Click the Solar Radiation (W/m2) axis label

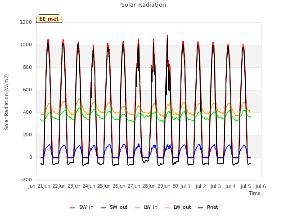(6, 102)
